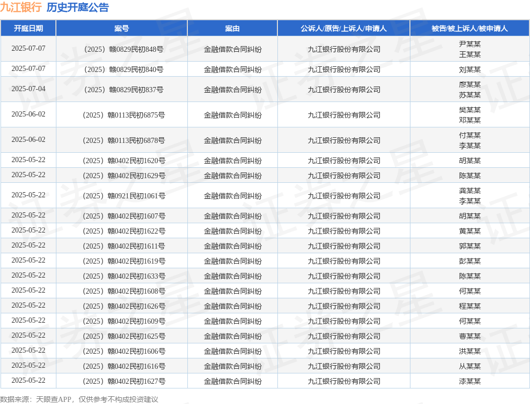Click defendant 龚某某
This screenshot has width=530, height=404.
(470, 191)
